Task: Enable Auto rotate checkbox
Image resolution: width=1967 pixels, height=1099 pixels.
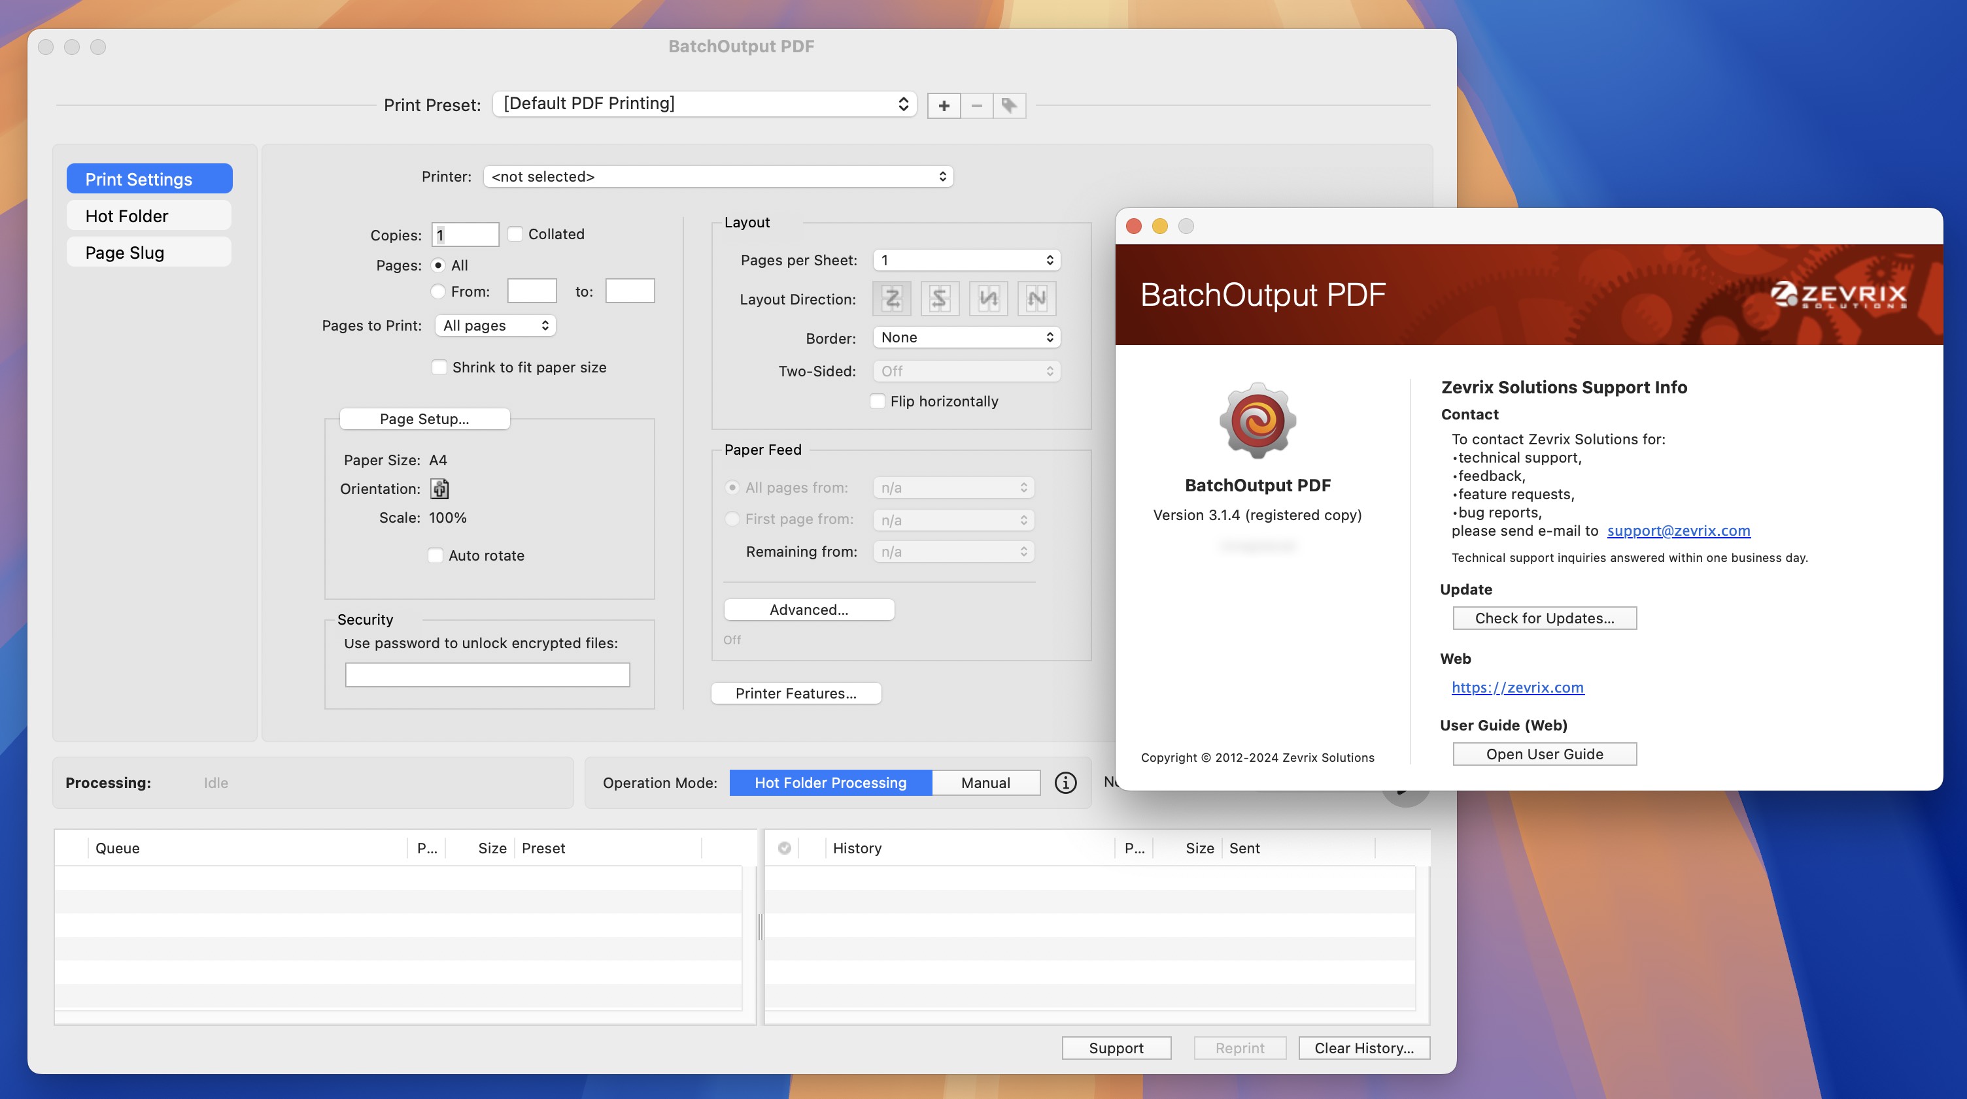Action: click(x=435, y=553)
